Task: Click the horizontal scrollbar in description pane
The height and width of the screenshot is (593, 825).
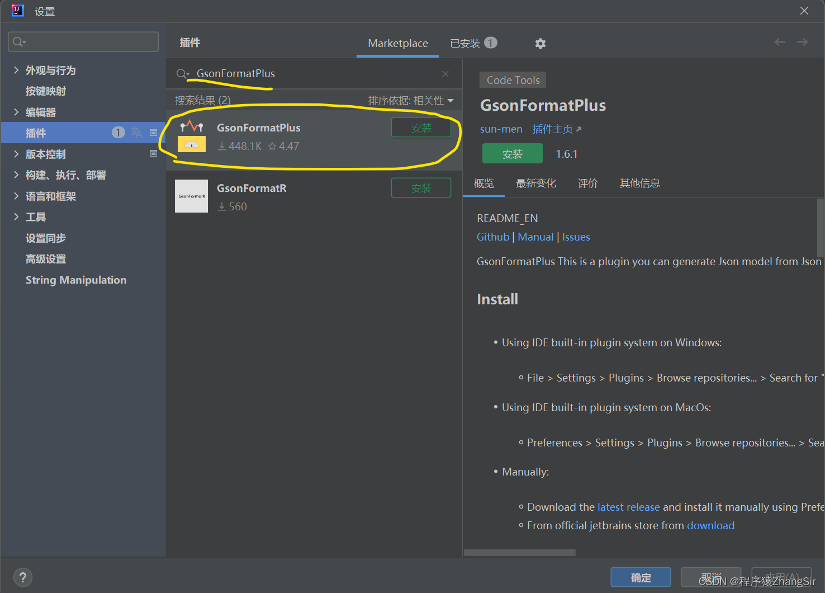Action: (x=520, y=552)
